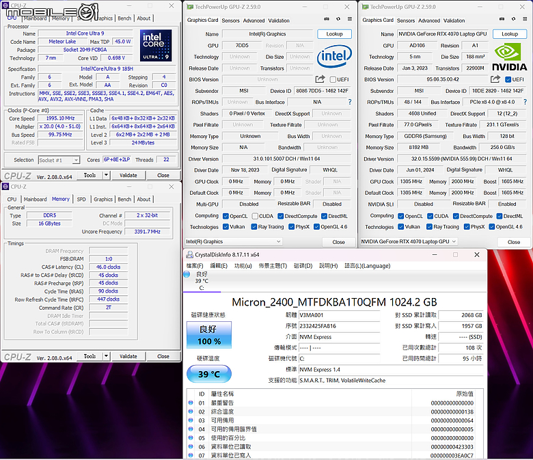
Task: Open the 磁碟(D) menu in CrystalDiskInfo
Action: [303, 266]
